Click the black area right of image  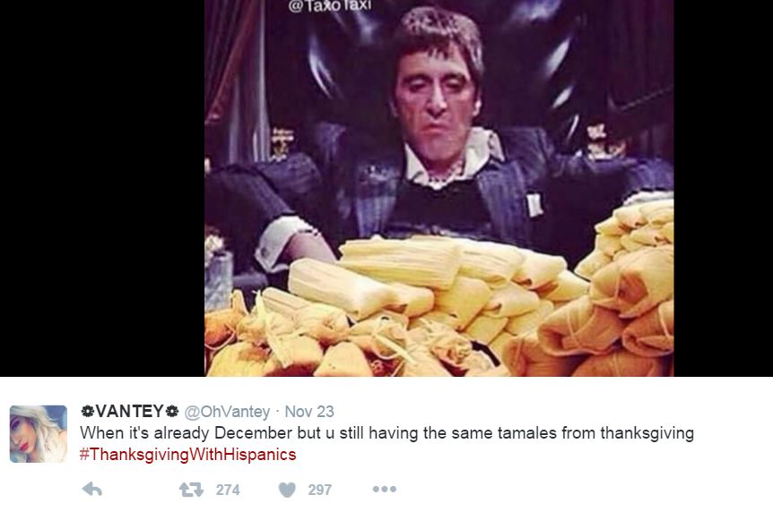[x=723, y=188]
